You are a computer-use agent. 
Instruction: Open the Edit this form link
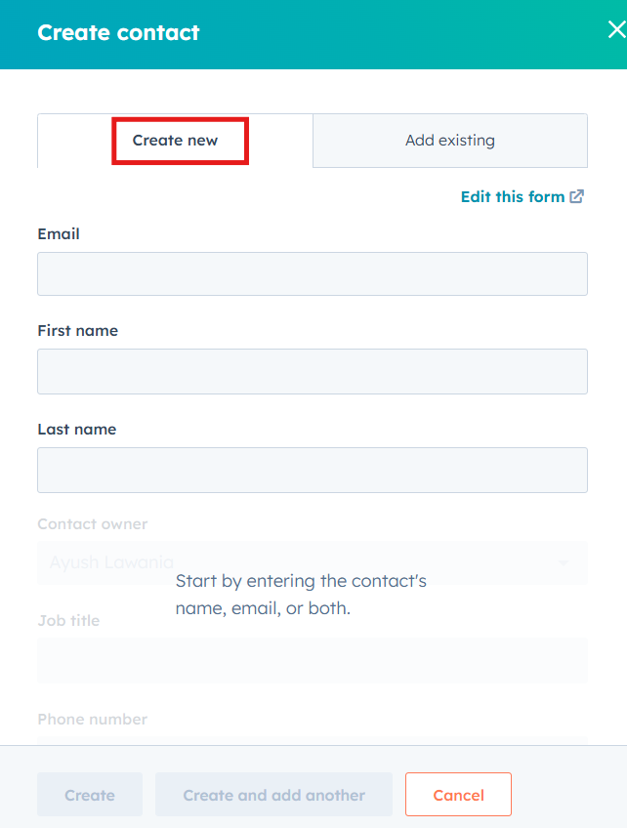tap(513, 196)
